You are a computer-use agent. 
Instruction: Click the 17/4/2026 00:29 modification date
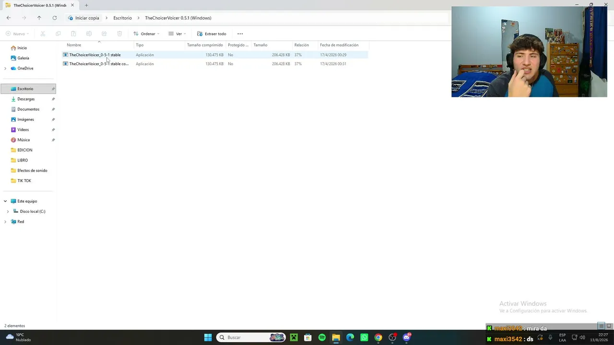[333, 55]
